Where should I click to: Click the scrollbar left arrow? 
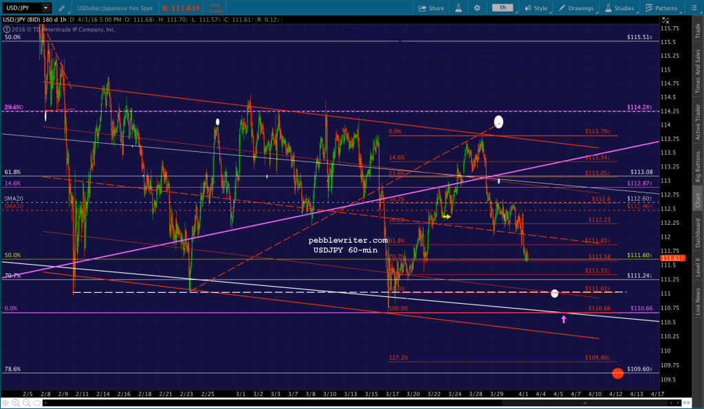47,404
